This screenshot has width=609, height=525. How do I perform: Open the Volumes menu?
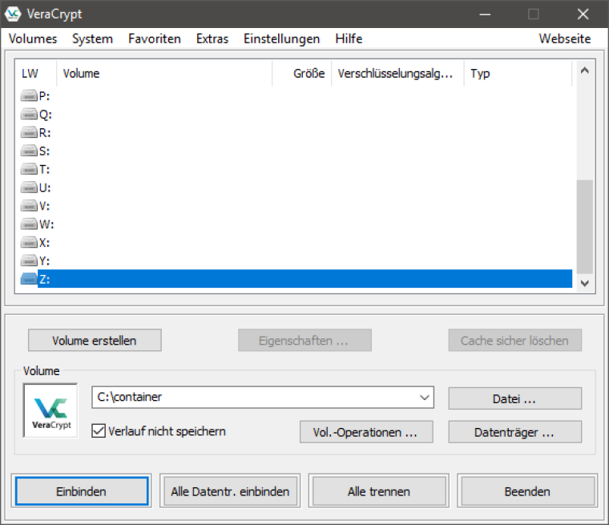tap(33, 38)
